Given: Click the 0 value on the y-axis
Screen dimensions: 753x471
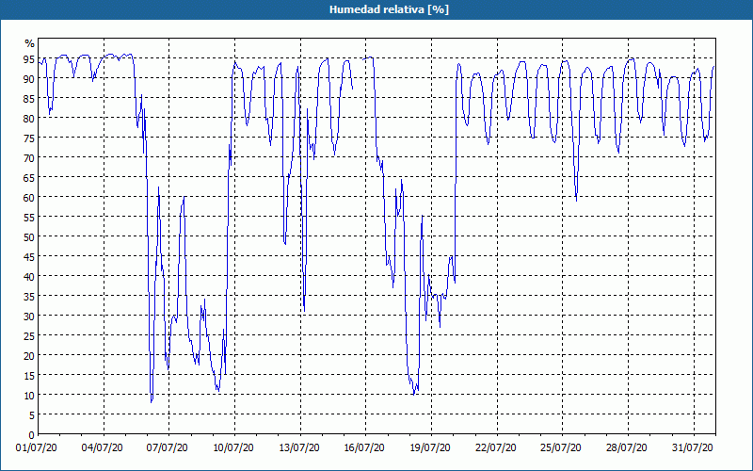Looking at the screenshot, I should pos(32,435).
